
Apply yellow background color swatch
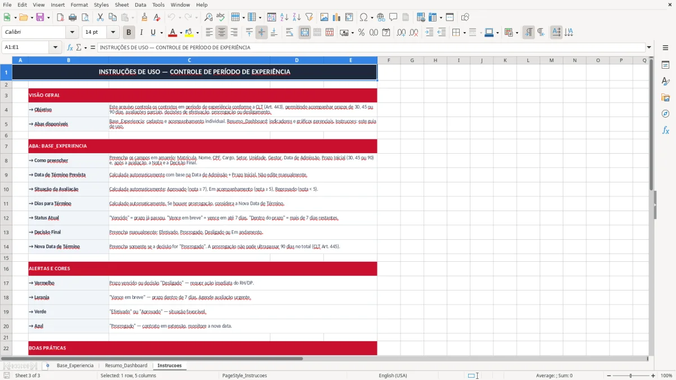pyautogui.click(x=189, y=32)
